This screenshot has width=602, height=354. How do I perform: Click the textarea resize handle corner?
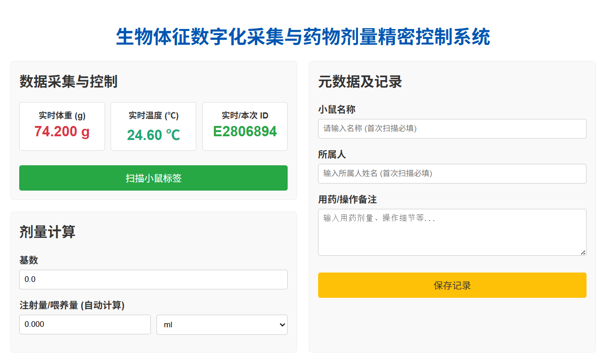pos(583,252)
